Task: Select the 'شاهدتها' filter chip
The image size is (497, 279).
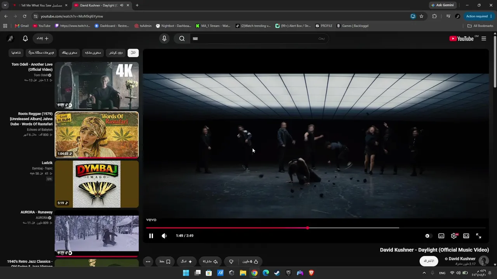Action: [16, 53]
